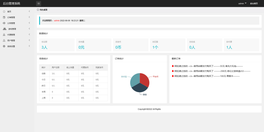Click the 总区服 1个 stat card
The width and height of the screenshot is (264, 132).
click(168, 45)
